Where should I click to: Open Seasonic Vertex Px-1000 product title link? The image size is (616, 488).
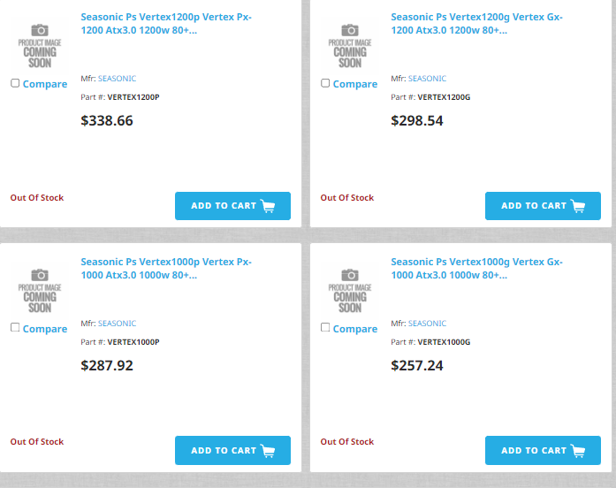pyautogui.click(x=166, y=269)
